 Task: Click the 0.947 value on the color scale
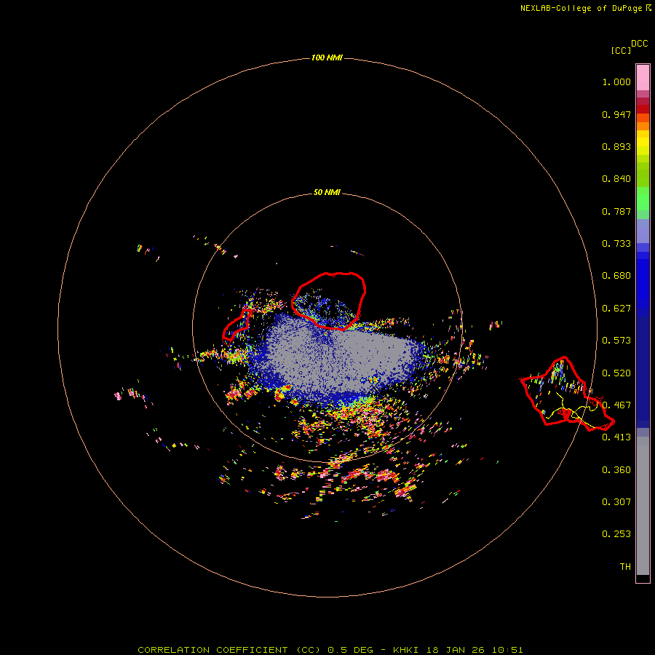click(616, 114)
